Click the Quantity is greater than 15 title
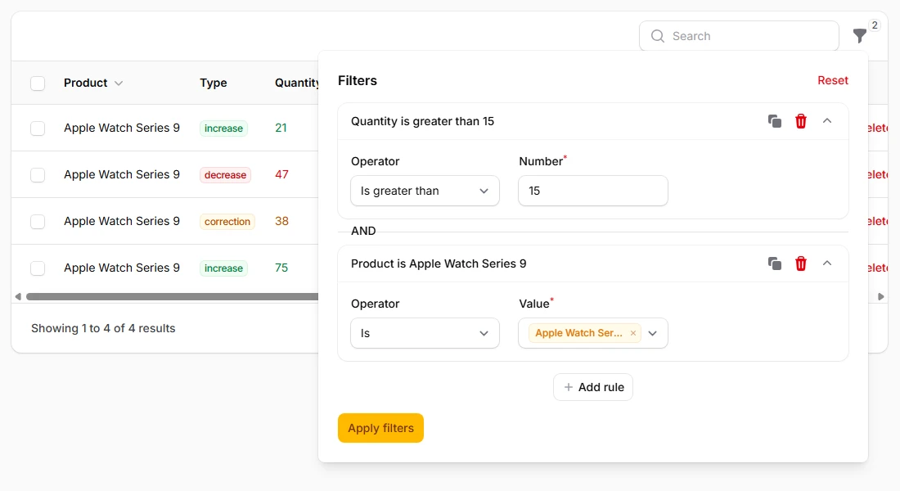 (x=422, y=121)
